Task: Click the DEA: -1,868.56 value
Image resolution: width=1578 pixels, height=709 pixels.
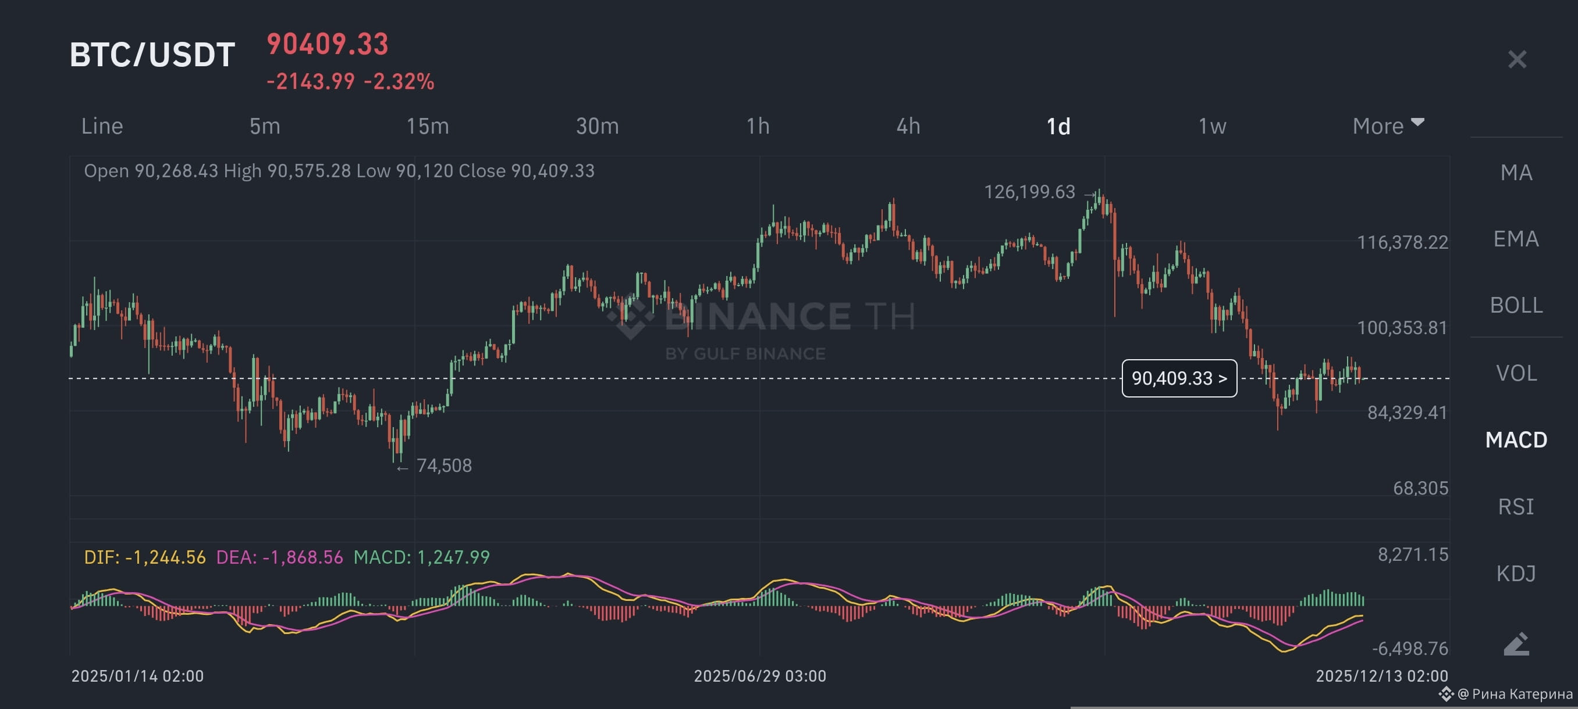Action: [279, 557]
